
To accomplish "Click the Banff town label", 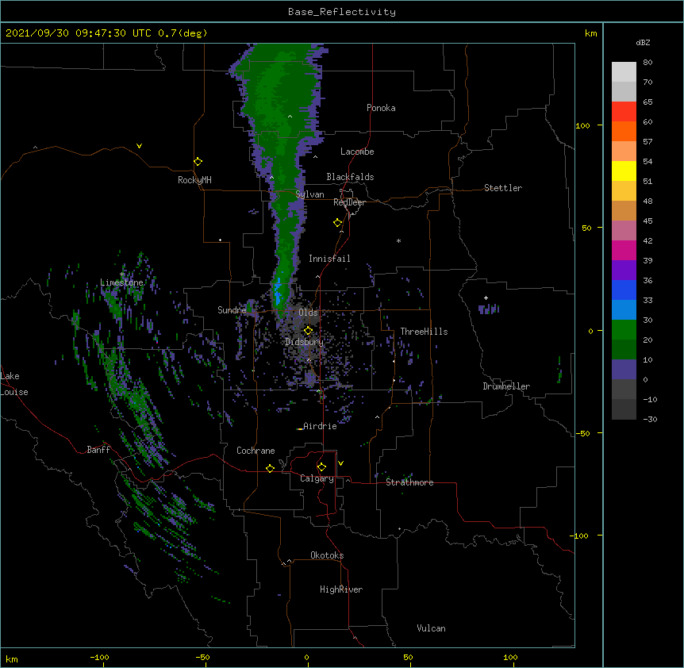I will 98,450.
